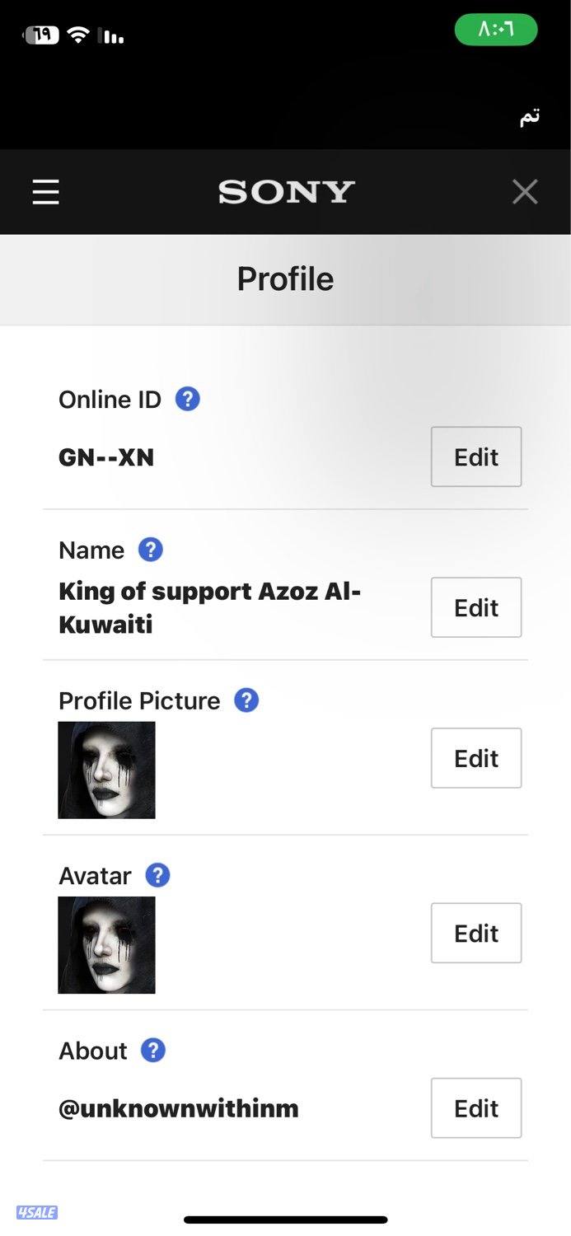Edit the Online ID GN--XN
Image resolution: width=571 pixels, height=1236 pixels.
[475, 456]
